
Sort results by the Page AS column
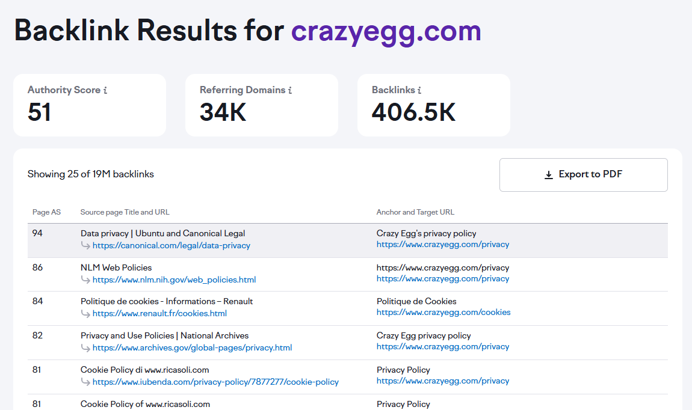point(46,212)
